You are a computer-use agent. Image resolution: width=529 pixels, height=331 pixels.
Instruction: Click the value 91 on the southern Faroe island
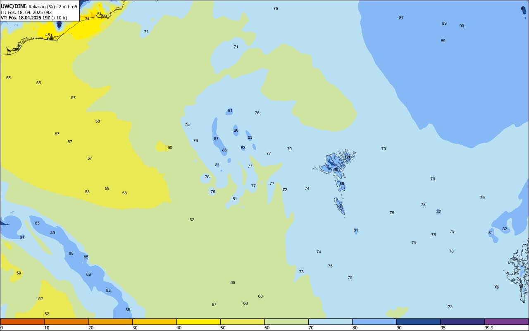[x=341, y=207]
